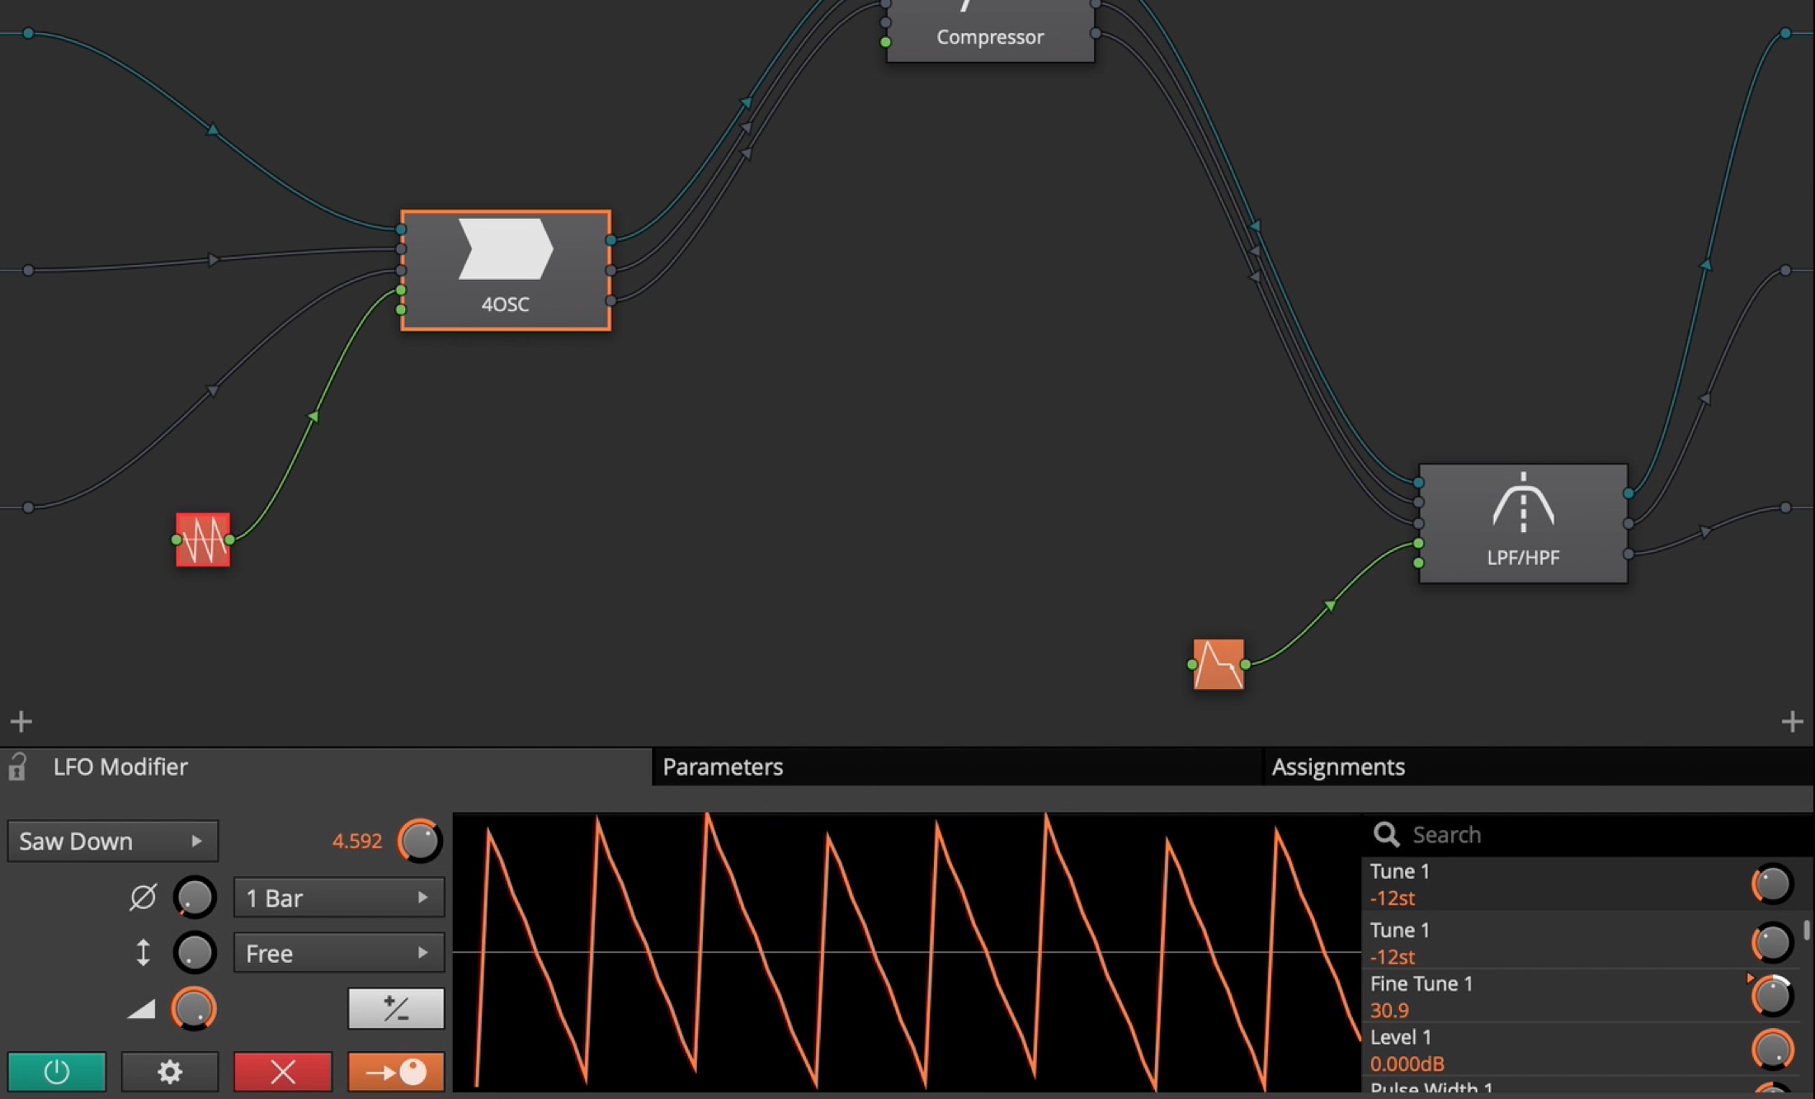The width and height of the screenshot is (1815, 1099).
Task: Switch to the Assignments tab
Action: [x=1338, y=766]
